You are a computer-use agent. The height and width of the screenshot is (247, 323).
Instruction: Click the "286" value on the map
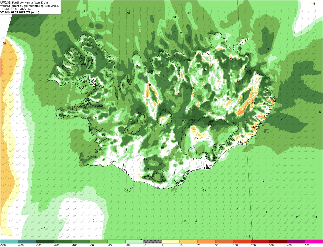(212, 121)
